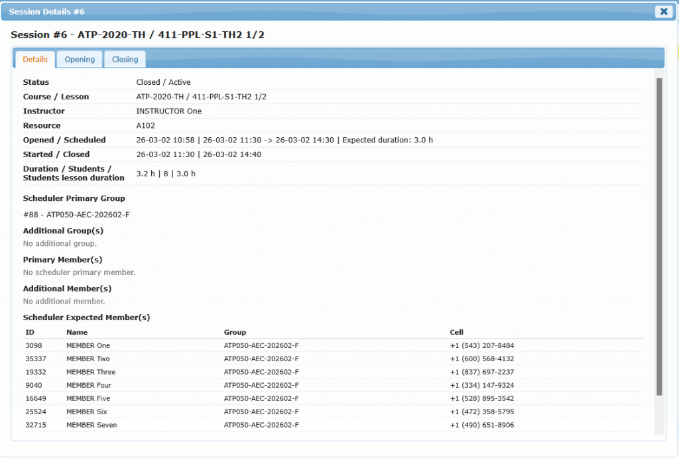
Task: Click the Cell column header
Action: (x=456, y=332)
